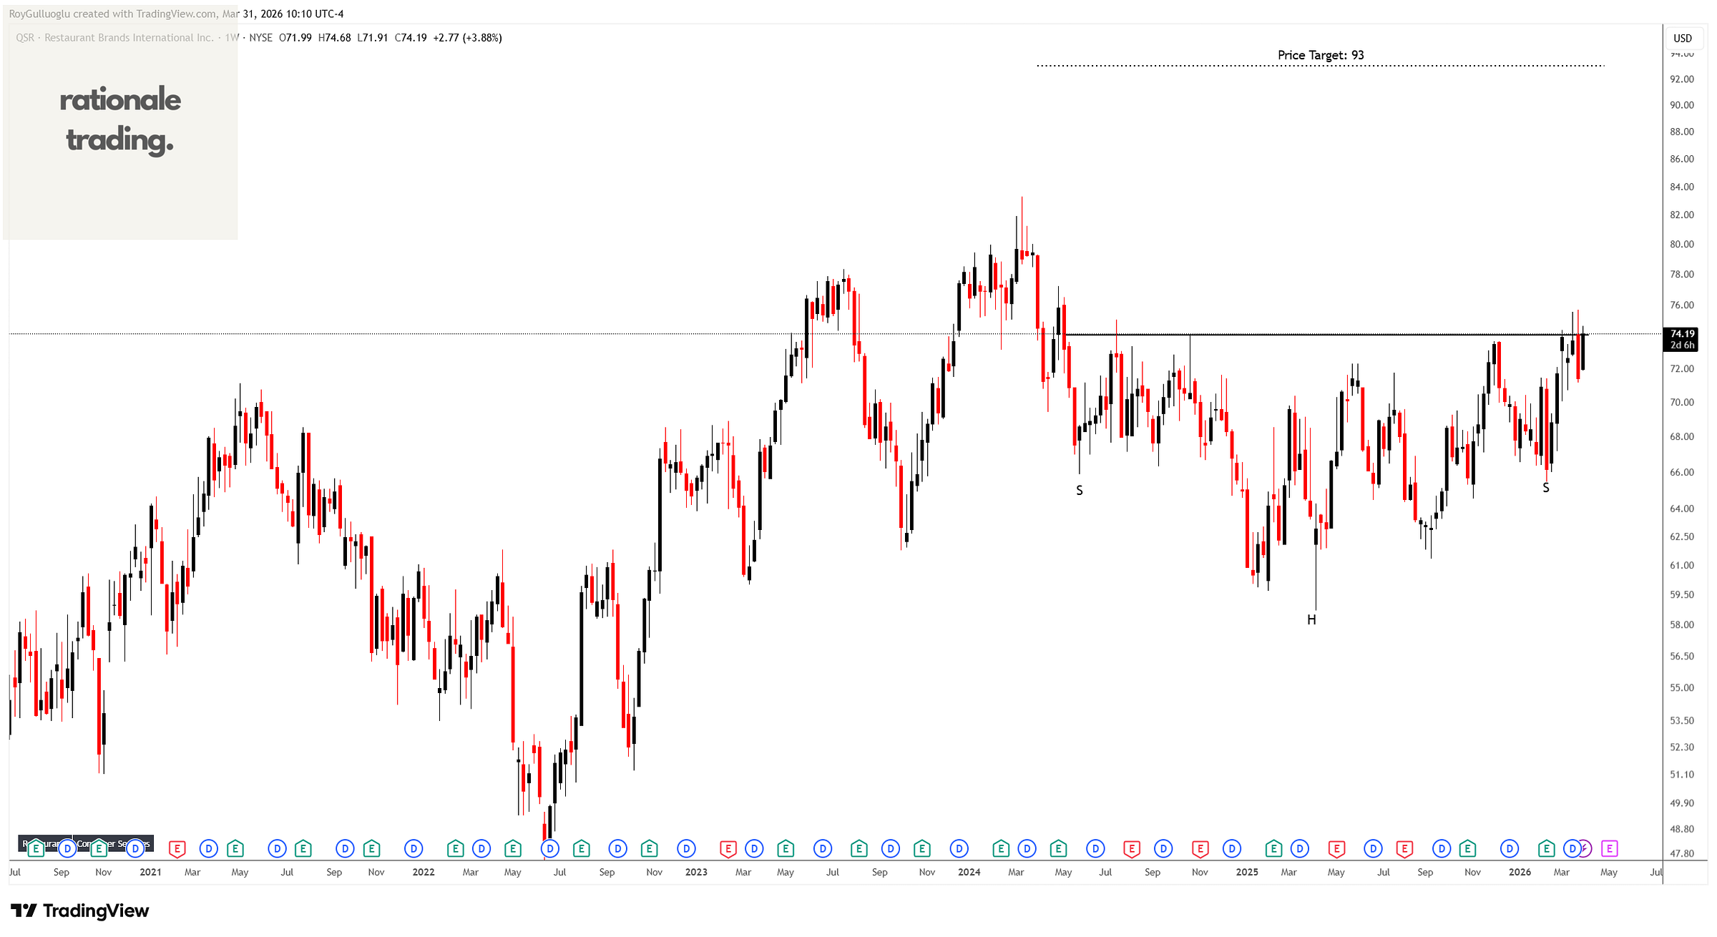Image resolution: width=1717 pixels, height=937 pixels.
Task: Click the blue dividend marker at July 2022
Action: [x=549, y=849]
